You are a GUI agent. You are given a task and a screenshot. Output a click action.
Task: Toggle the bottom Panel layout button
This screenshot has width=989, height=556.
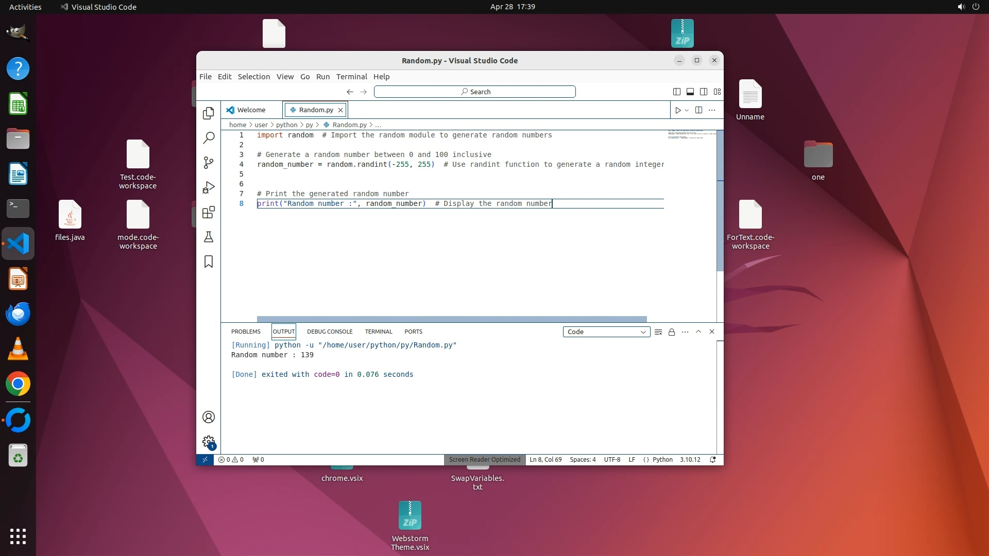point(690,92)
